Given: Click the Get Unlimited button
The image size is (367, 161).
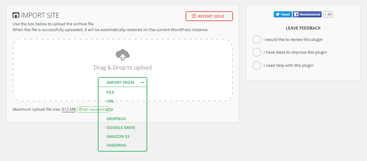Looking at the screenshot, I should point(93,109).
